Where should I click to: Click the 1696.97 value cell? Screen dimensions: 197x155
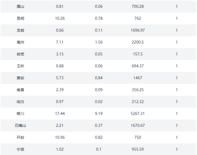(137, 30)
